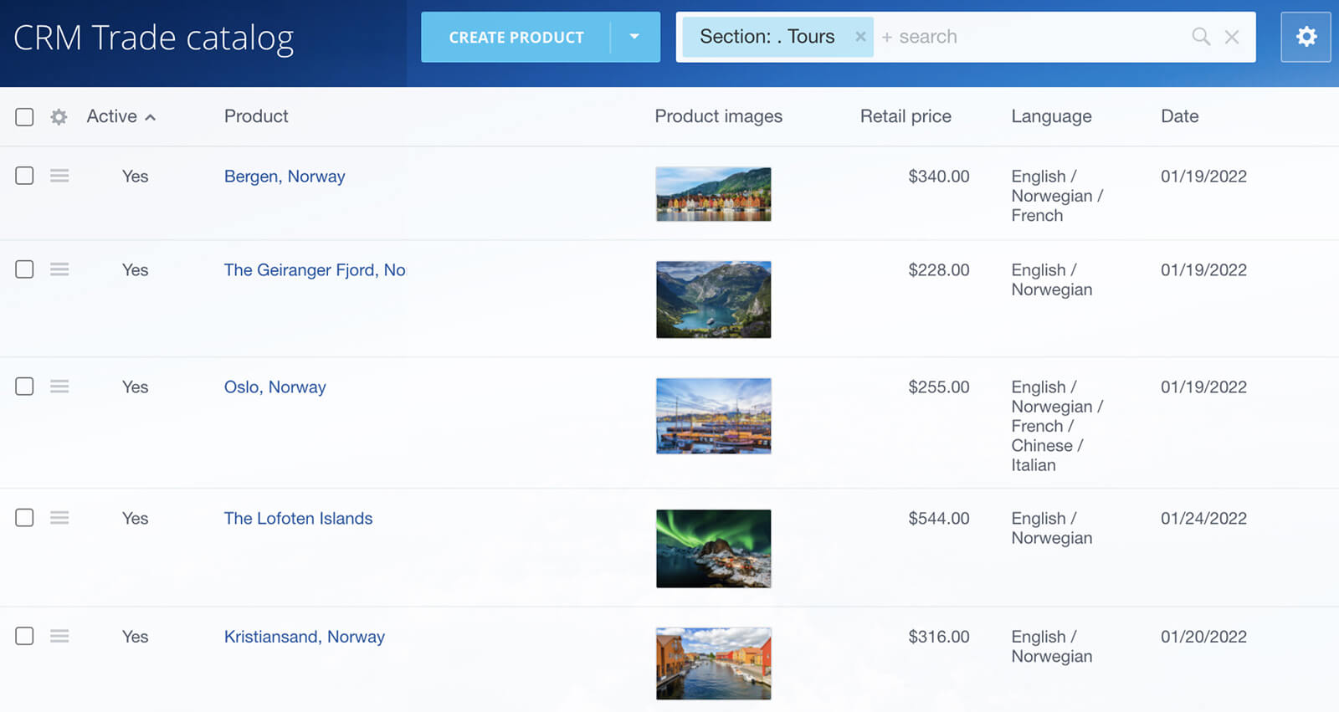Toggle the select-all checkbox in header

point(24,117)
